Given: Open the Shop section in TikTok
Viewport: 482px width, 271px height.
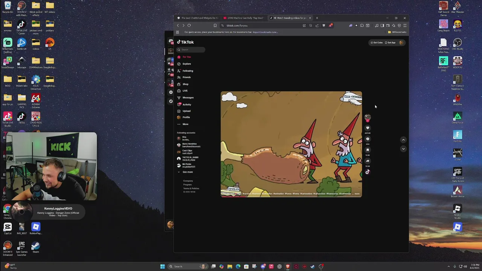Looking at the screenshot, I should (183, 84).
